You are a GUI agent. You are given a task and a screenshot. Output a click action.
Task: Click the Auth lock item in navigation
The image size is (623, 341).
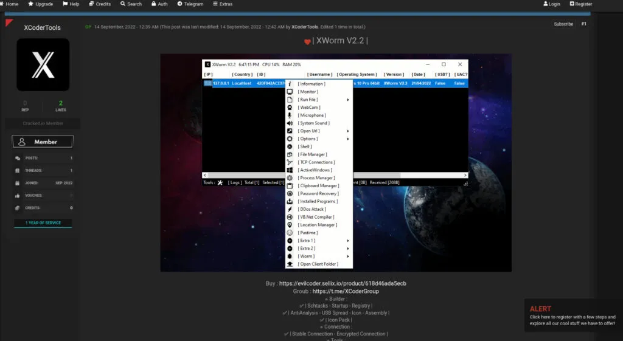point(159,4)
